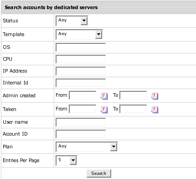Viewport: 196px width, 179px height.
Task: Expand the Status dropdown
Action: [x=72, y=21]
